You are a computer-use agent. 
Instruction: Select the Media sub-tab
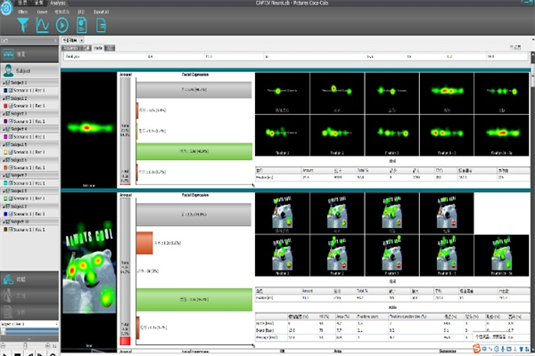(x=98, y=48)
